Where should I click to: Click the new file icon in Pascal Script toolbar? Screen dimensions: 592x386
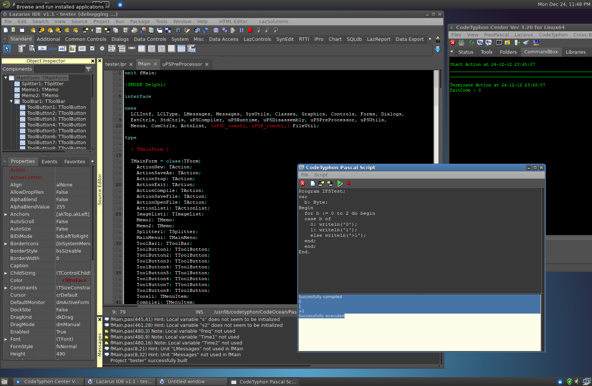point(313,183)
